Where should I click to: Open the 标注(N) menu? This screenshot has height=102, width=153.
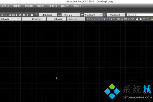[x=29, y=6]
